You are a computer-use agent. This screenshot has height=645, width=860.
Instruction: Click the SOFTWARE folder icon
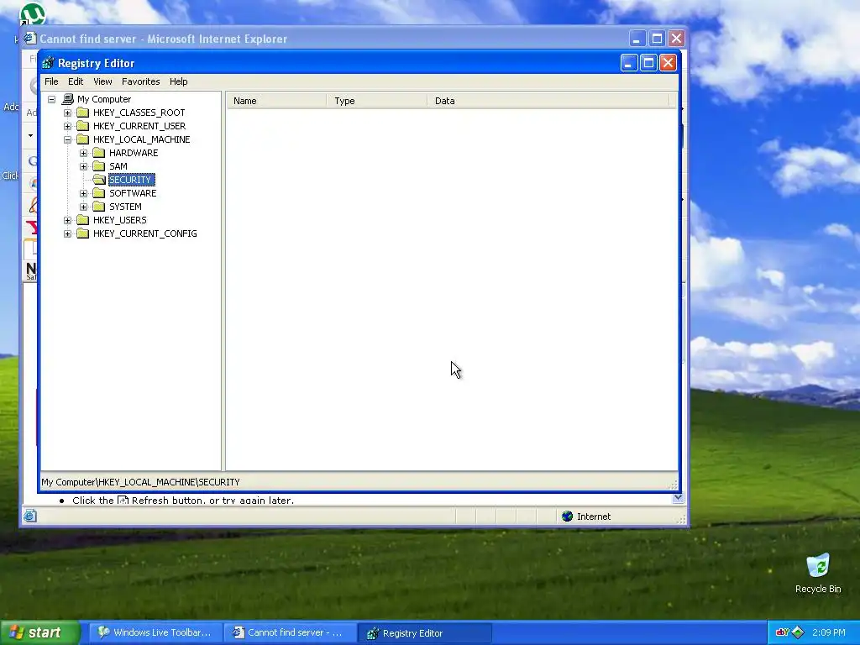coord(99,193)
